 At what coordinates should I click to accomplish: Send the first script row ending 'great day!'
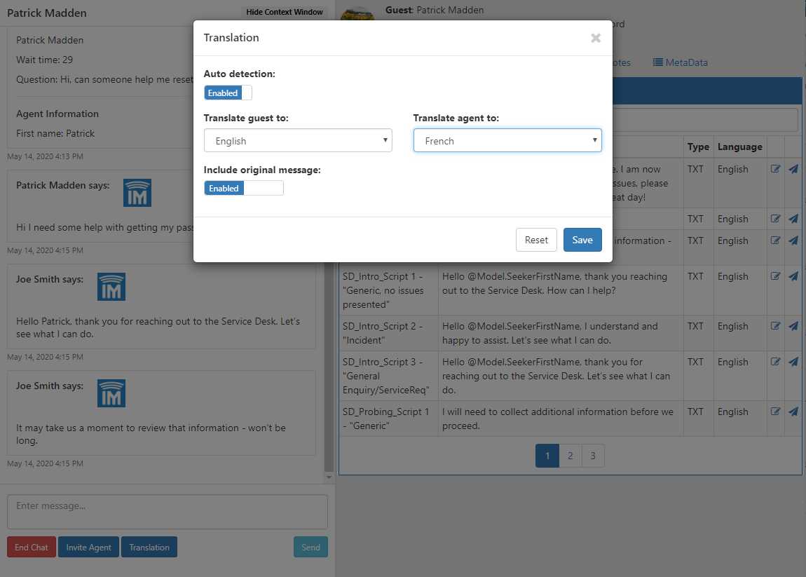click(793, 169)
